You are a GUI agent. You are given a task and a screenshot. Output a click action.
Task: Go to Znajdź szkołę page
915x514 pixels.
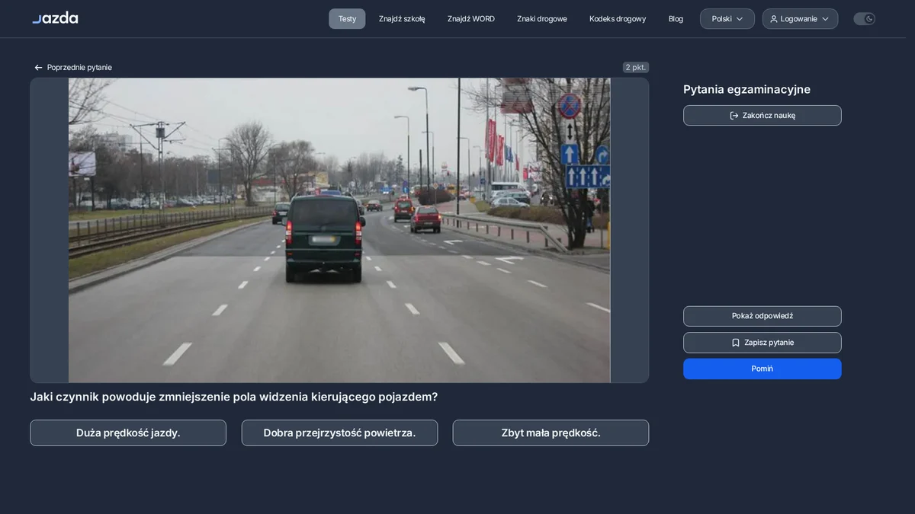pos(402,19)
